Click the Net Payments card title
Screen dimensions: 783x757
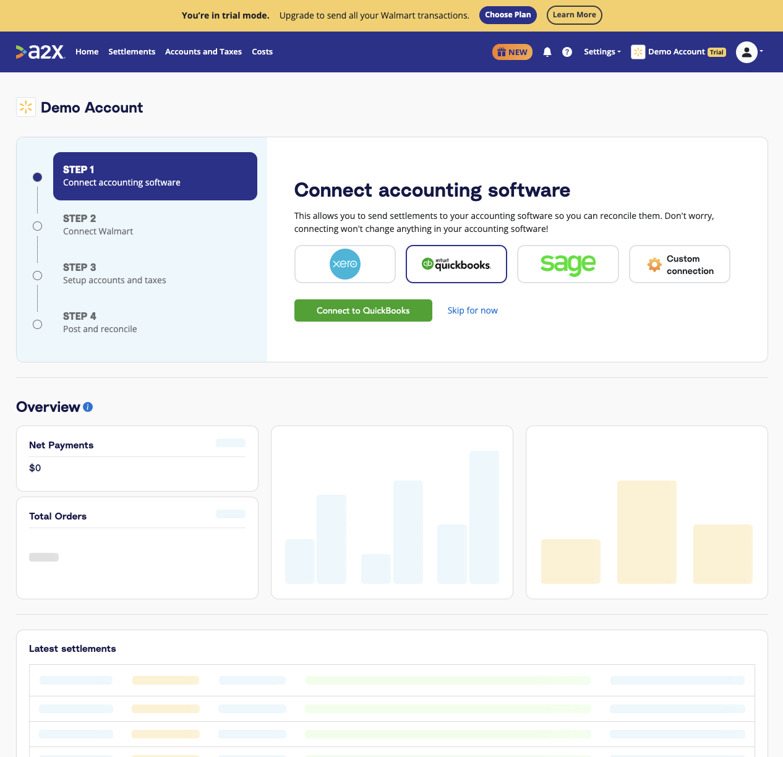61,445
